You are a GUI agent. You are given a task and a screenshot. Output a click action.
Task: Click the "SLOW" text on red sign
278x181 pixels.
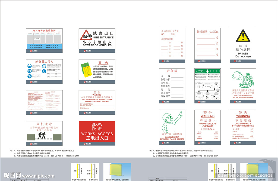click(x=97, y=124)
